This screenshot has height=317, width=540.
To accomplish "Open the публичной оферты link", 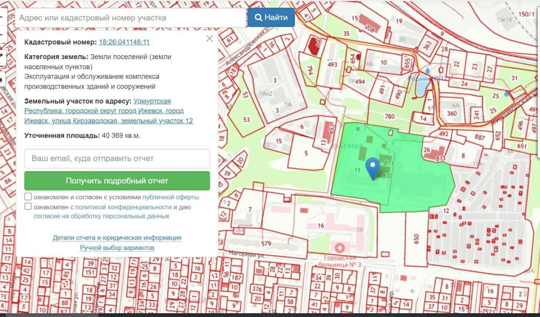I will 170,197.
